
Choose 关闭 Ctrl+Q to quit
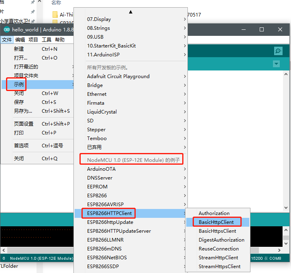point(37,159)
